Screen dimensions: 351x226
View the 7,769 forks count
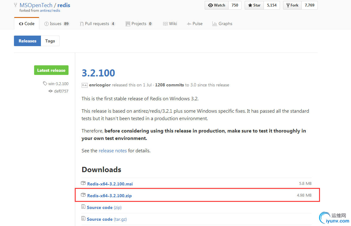point(309,5)
